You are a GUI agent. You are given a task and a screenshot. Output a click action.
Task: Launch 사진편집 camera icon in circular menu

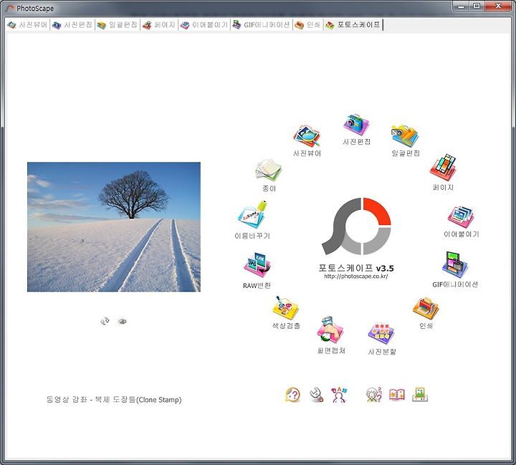[356, 125]
